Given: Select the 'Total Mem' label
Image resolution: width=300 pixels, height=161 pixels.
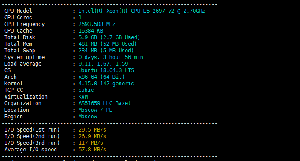Looking at the screenshot, I should [18, 44].
